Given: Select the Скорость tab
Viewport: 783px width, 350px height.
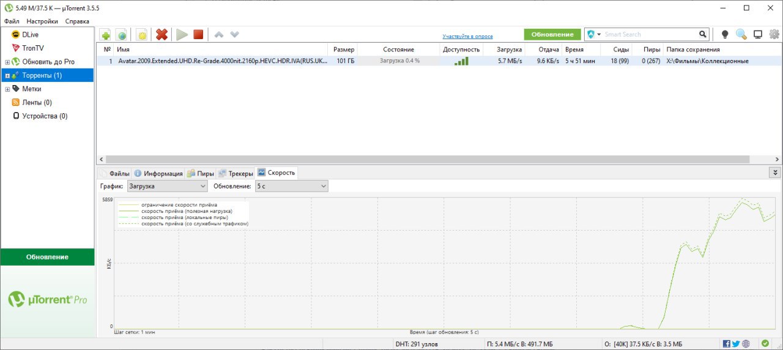Looking at the screenshot, I should [276, 173].
